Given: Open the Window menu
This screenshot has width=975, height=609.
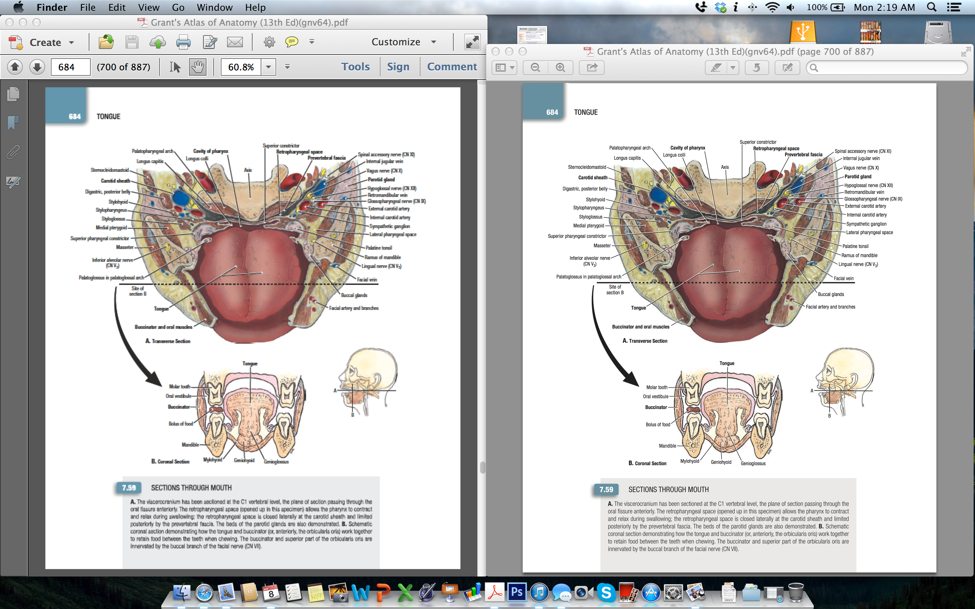Looking at the screenshot, I should pos(214,7).
